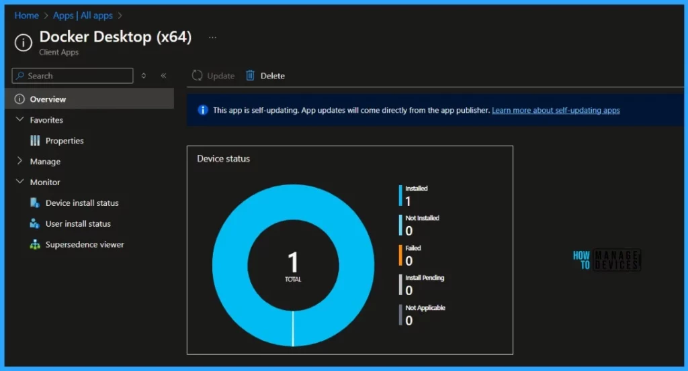
Task: Click the Delete trash can icon
Action: [250, 75]
